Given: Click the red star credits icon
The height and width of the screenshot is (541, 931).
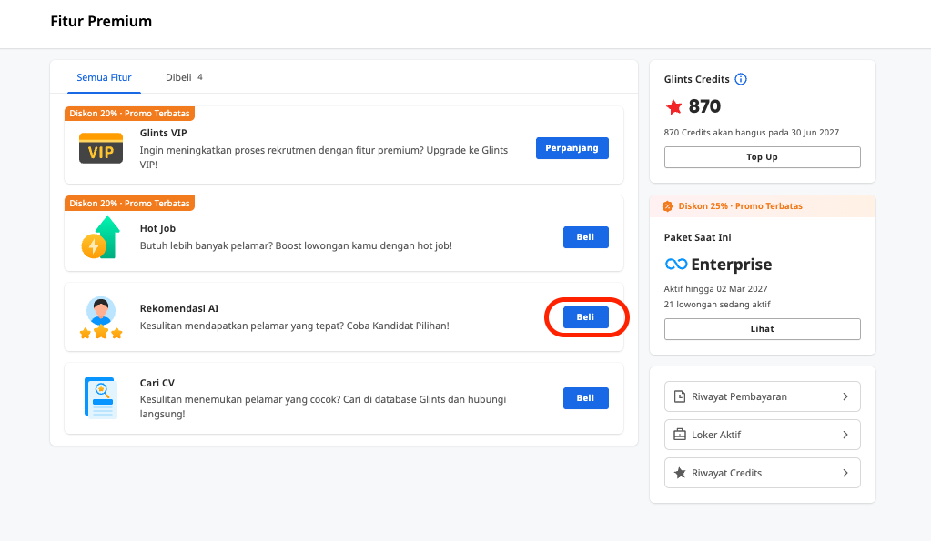Looking at the screenshot, I should point(674,106).
